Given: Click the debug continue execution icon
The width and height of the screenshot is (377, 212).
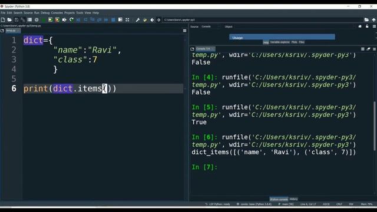Looking at the screenshot, I should pyautogui.click(x=106, y=19).
